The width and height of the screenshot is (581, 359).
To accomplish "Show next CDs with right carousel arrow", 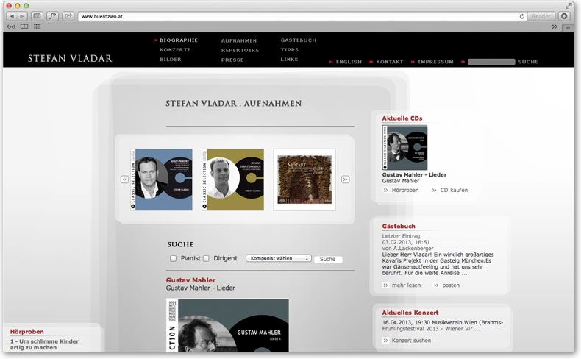I will coord(345,179).
